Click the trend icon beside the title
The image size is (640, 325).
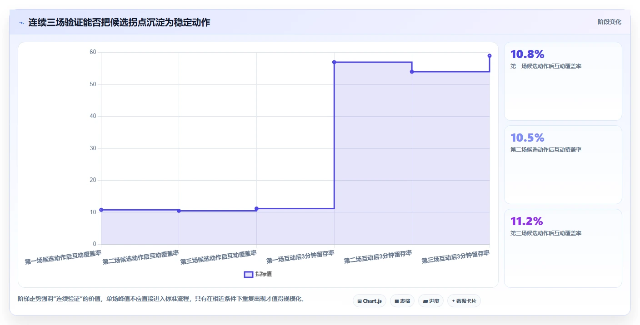coord(21,23)
